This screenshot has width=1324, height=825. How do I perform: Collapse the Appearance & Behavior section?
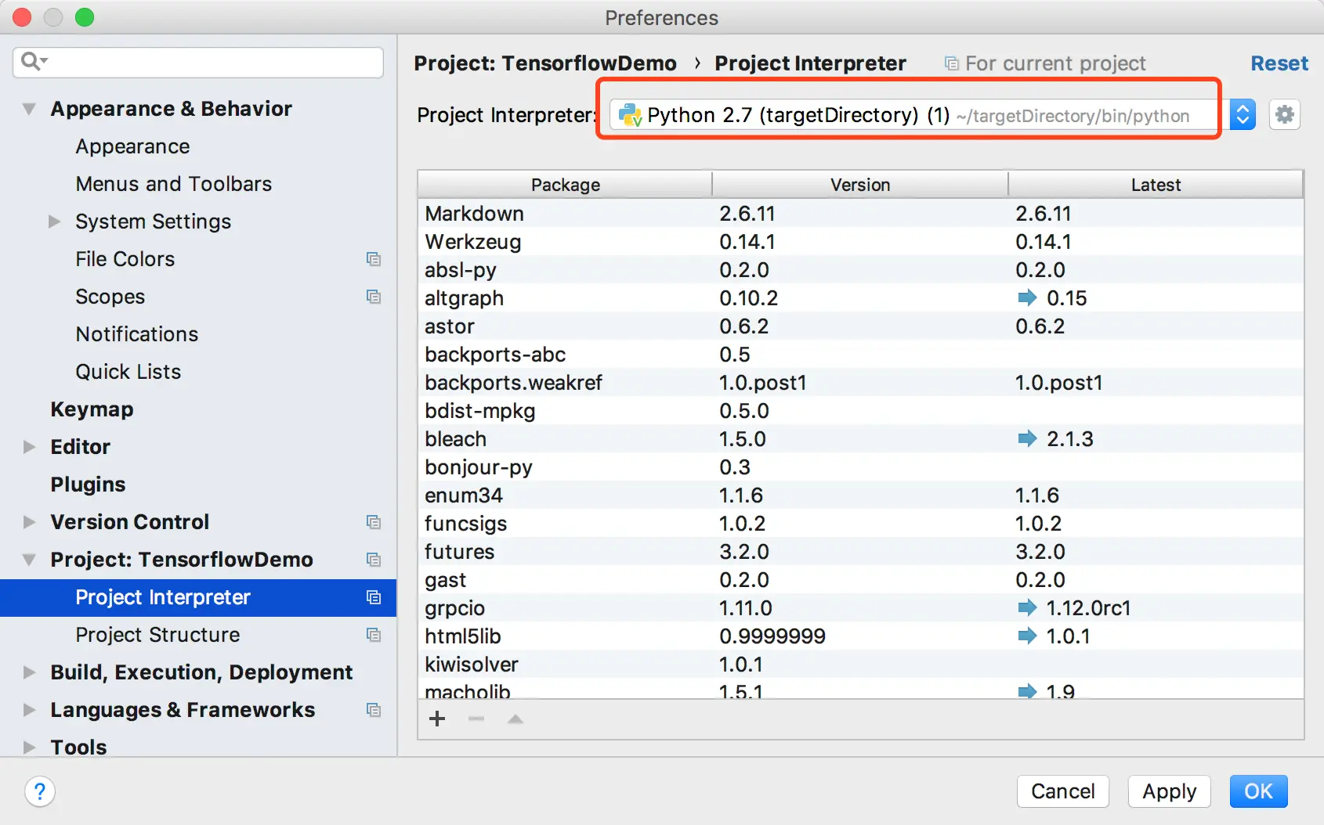click(x=29, y=109)
